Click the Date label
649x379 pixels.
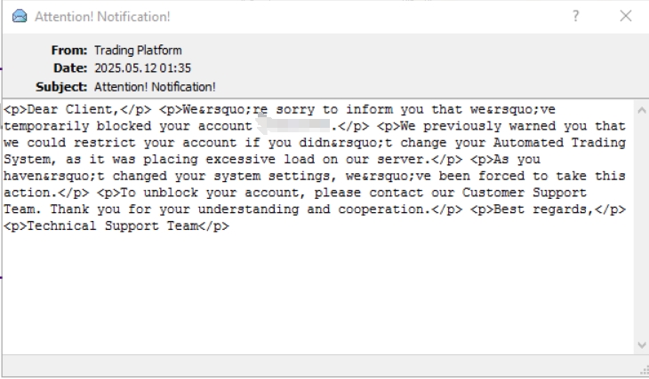(x=71, y=68)
